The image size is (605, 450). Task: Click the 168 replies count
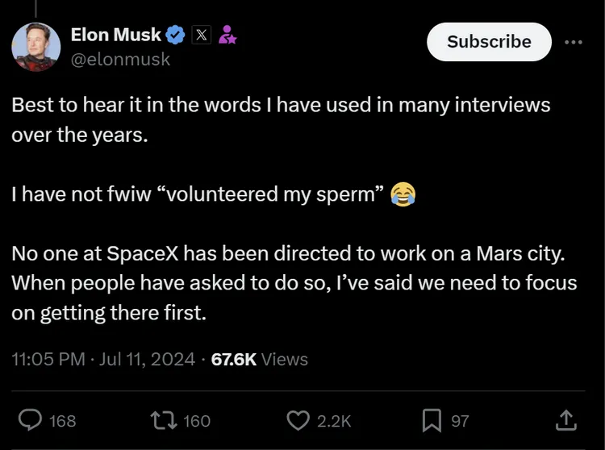click(63, 421)
